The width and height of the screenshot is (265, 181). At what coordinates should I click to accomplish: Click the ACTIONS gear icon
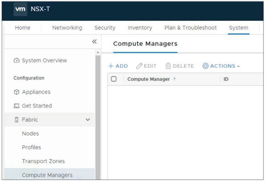click(x=206, y=66)
